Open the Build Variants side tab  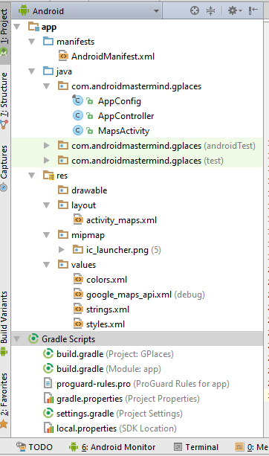point(4,324)
